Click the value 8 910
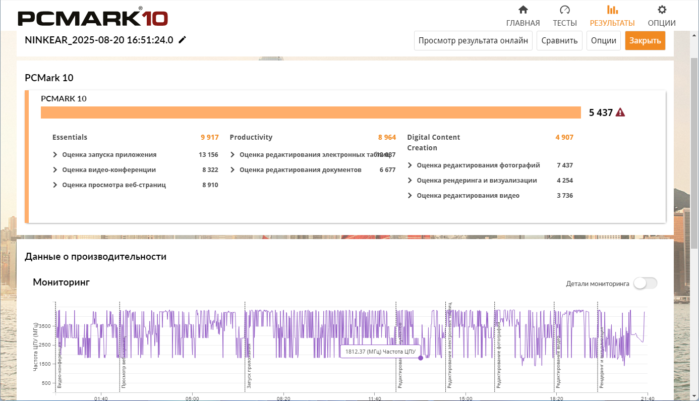 [x=210, y=185]
